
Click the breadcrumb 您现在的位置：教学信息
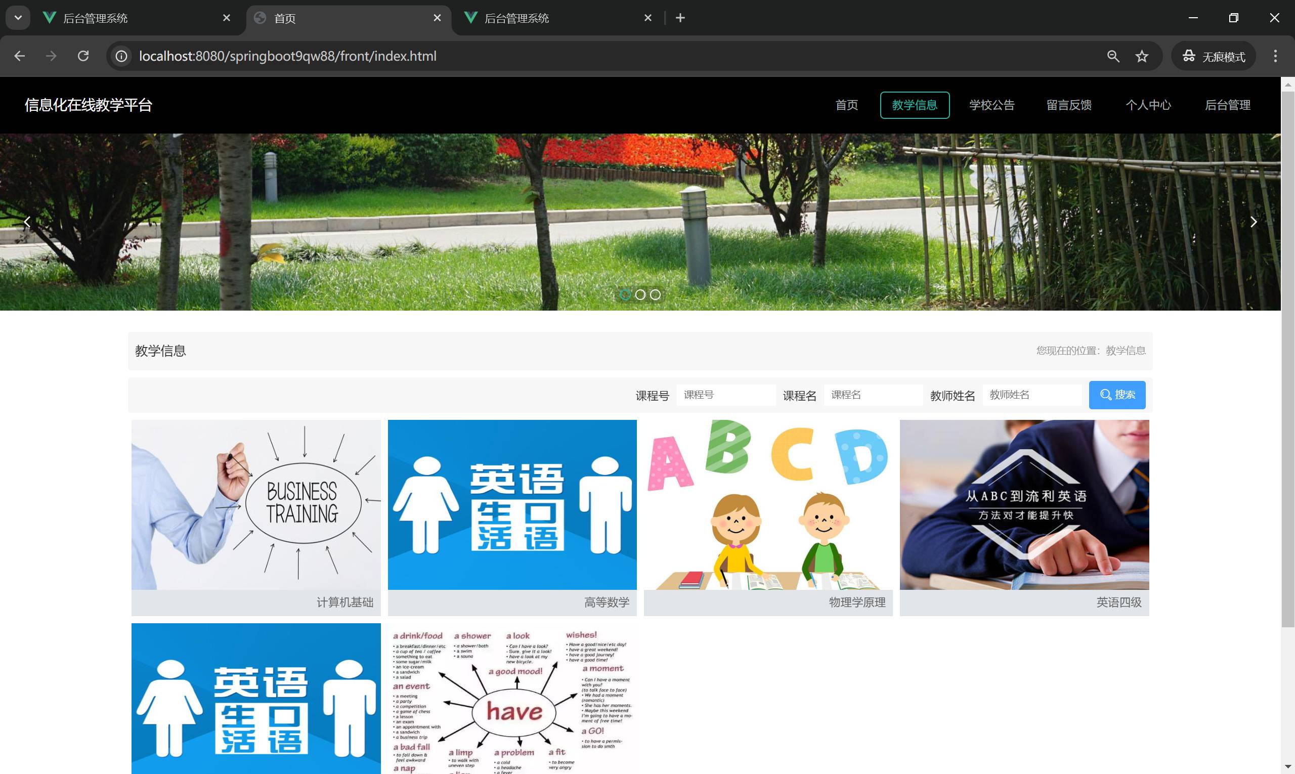coord(1091,351)
